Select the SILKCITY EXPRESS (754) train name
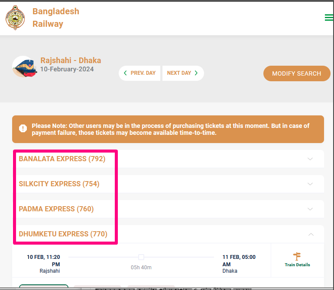Viewport: 334px width, 290px height. (59, 184)
